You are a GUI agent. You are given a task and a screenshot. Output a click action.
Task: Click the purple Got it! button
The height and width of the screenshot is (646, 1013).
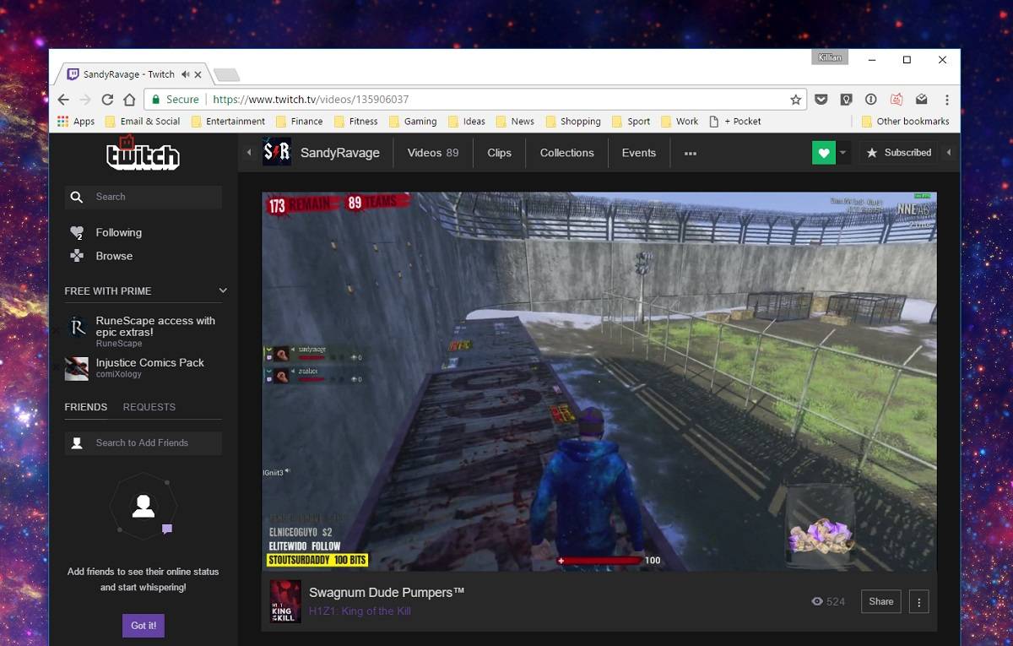pyautogui.click(x=144, y=626)
